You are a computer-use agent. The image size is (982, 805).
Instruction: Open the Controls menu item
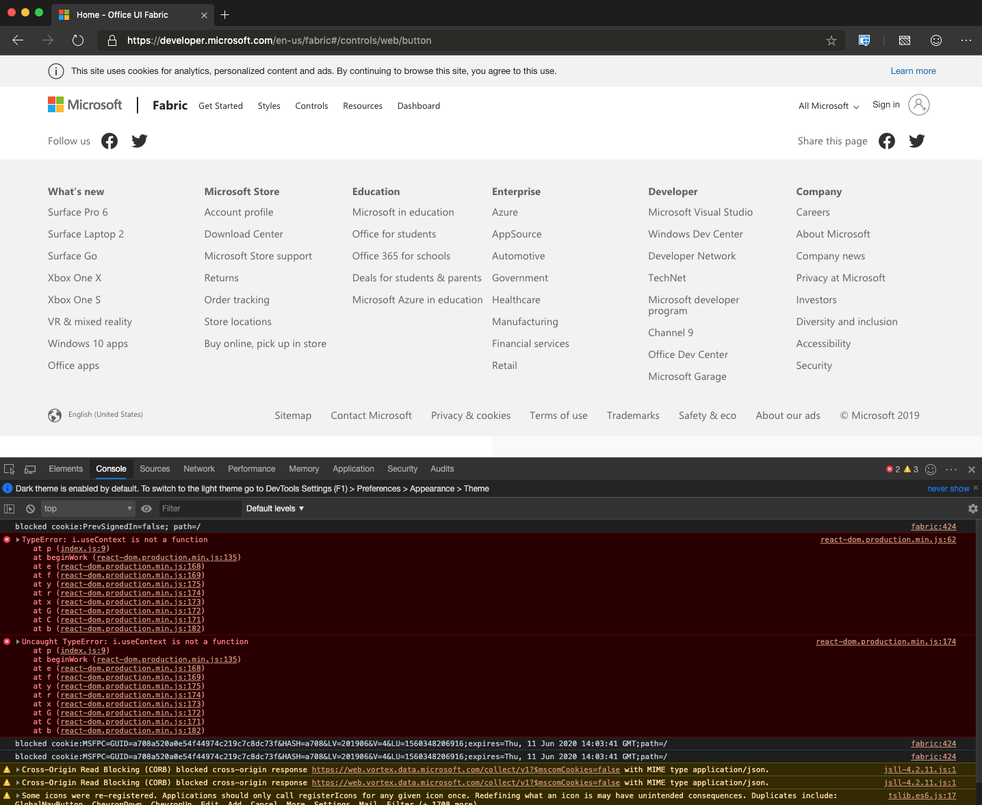[311, 106]
